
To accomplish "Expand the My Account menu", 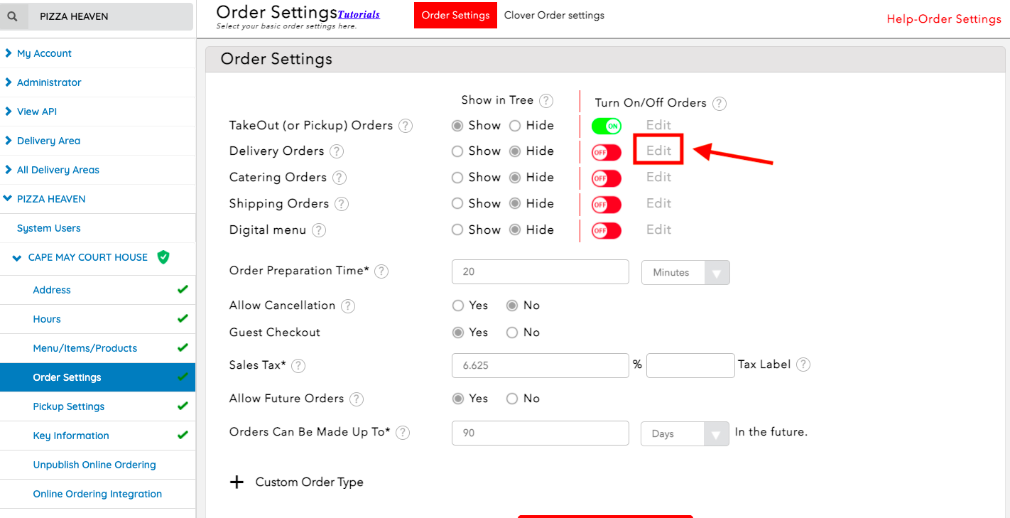I will (x=44, y=53).
